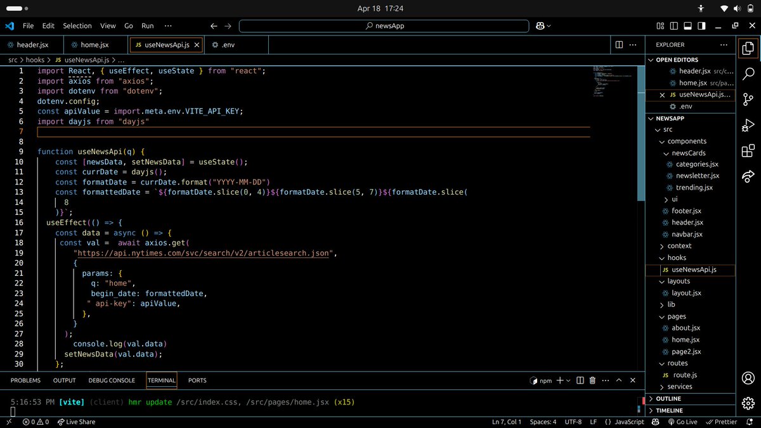Create a new terminal with plus icon
This screenshot has width=761, height=428.
tap(560, 380)
